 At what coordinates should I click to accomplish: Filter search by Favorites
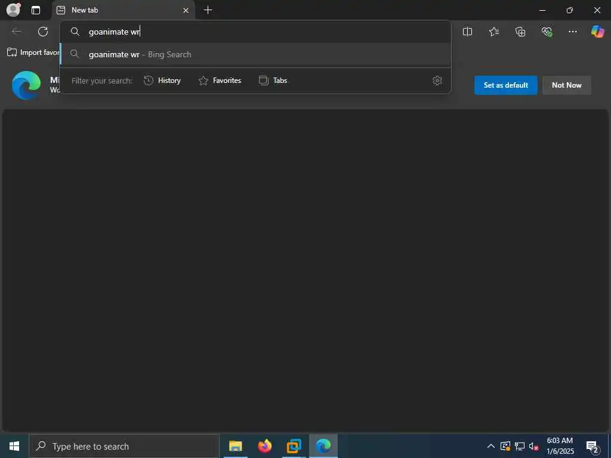220,81
